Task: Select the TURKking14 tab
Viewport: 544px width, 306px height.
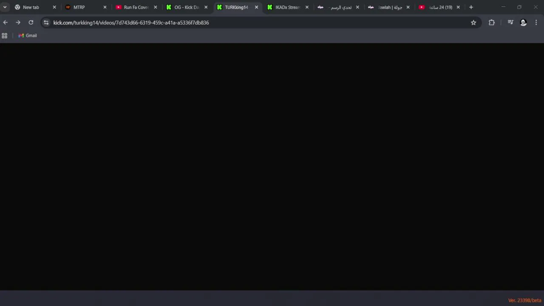Action: 238,7
